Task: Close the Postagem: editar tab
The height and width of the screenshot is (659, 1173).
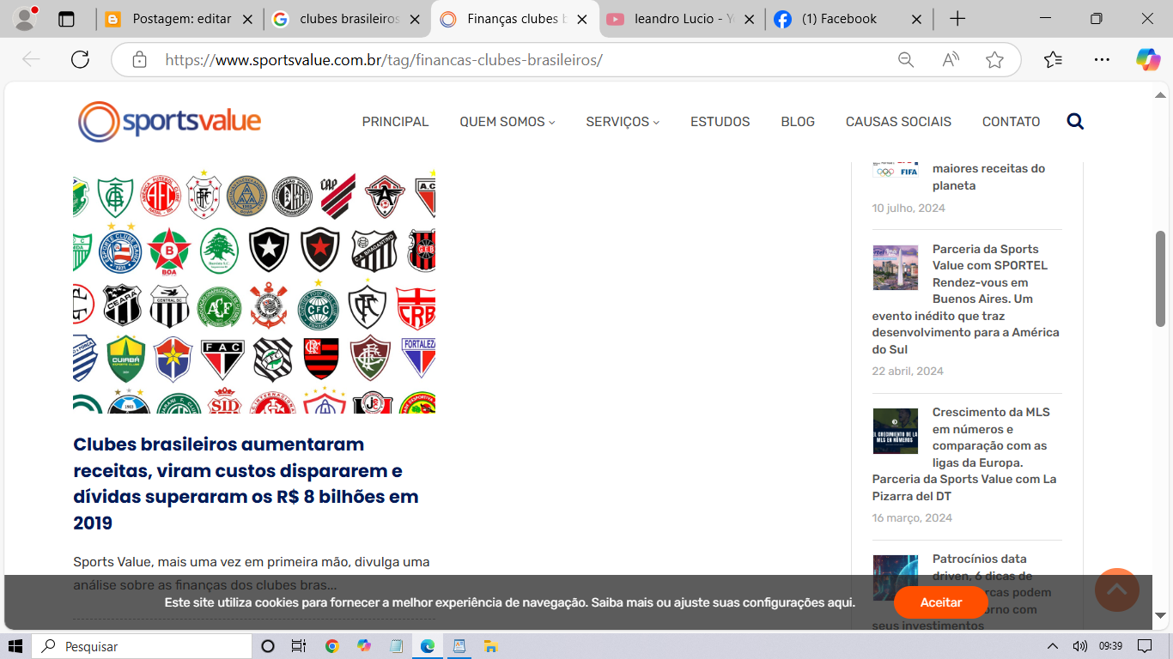Action: (247, 19)
